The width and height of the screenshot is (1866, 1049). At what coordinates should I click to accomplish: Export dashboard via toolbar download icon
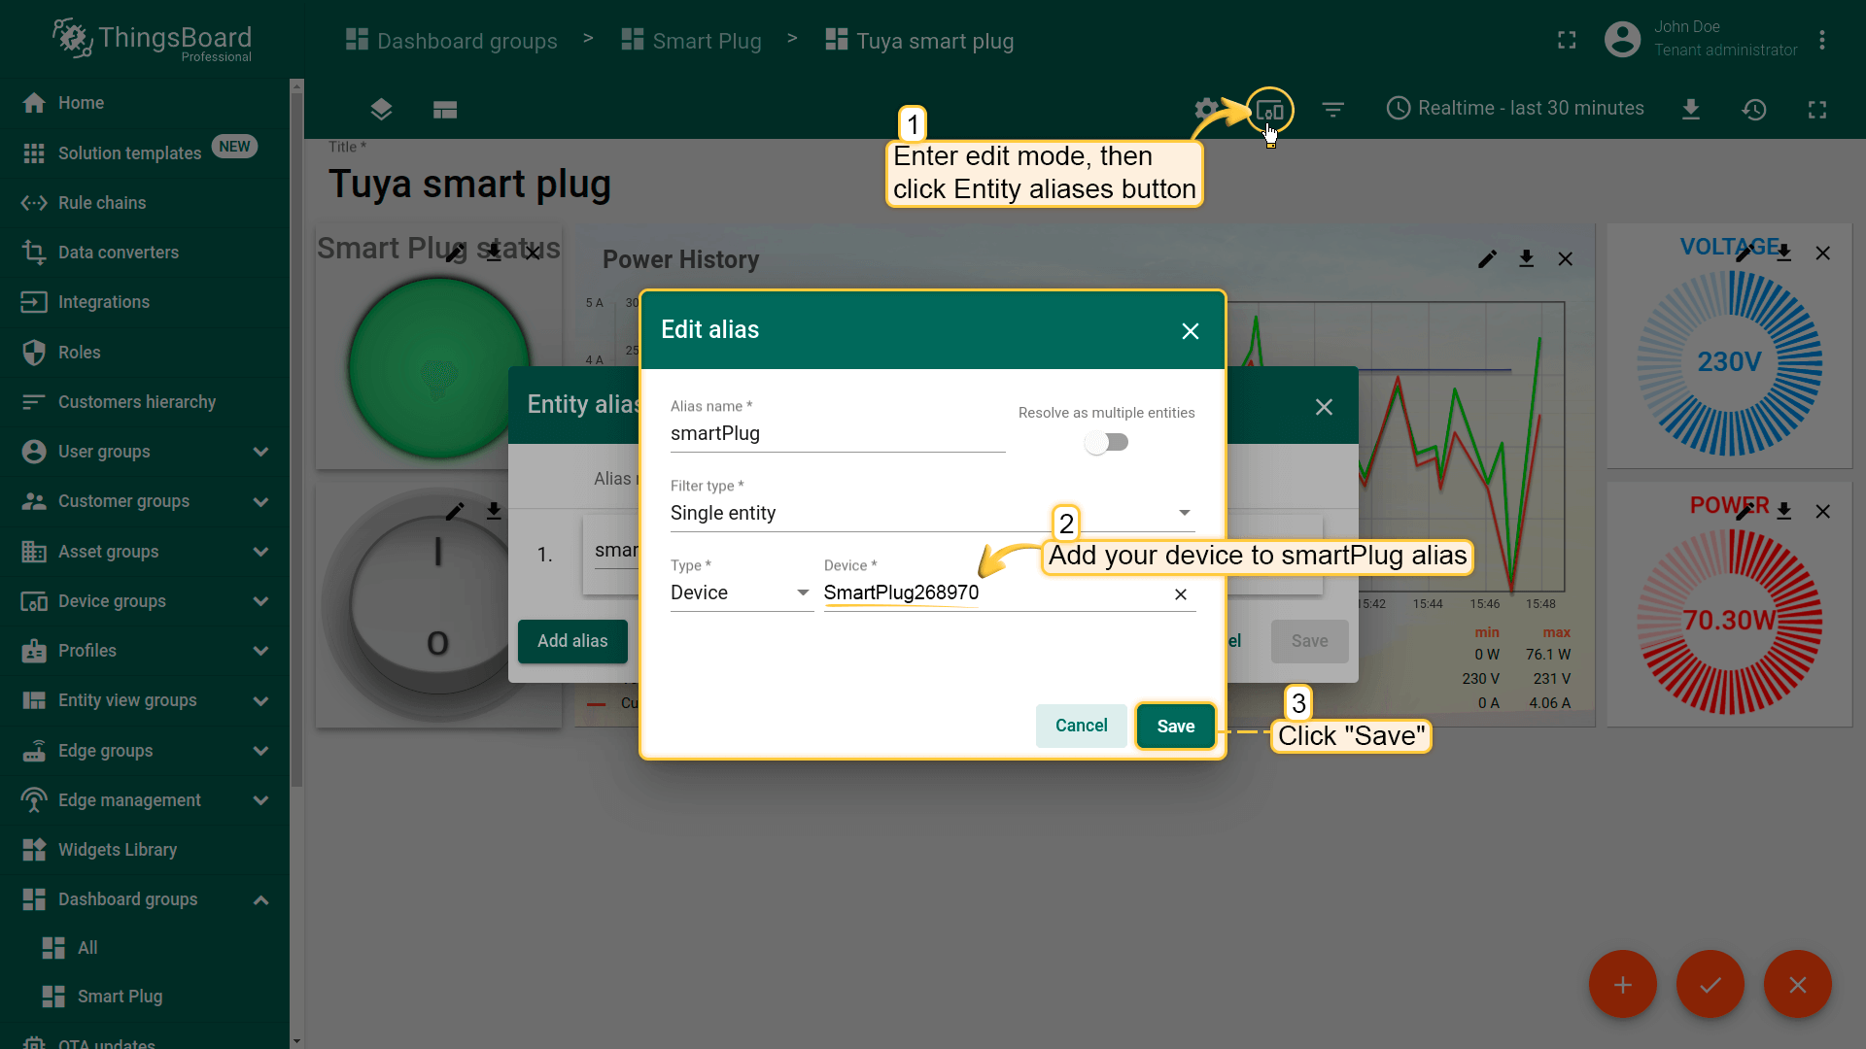(1691, 110)
